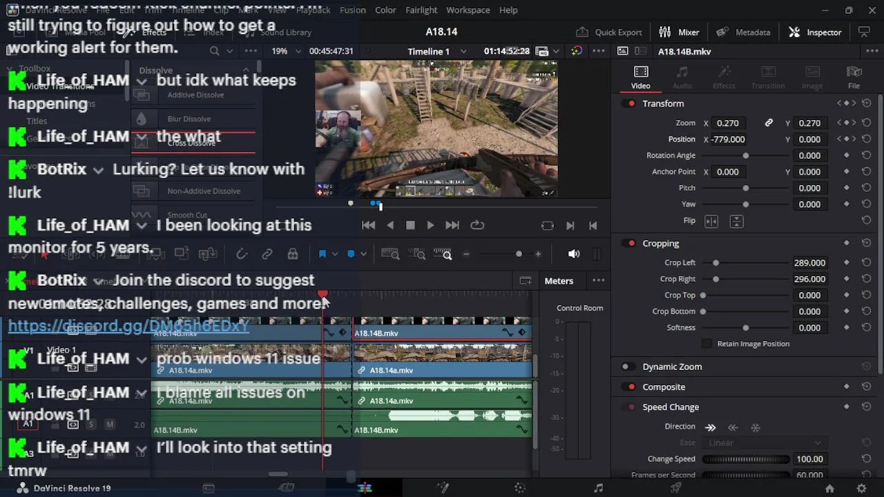Select freeze frame direction icon
This screenshot has width=884, height=497.
click(756, 427)
